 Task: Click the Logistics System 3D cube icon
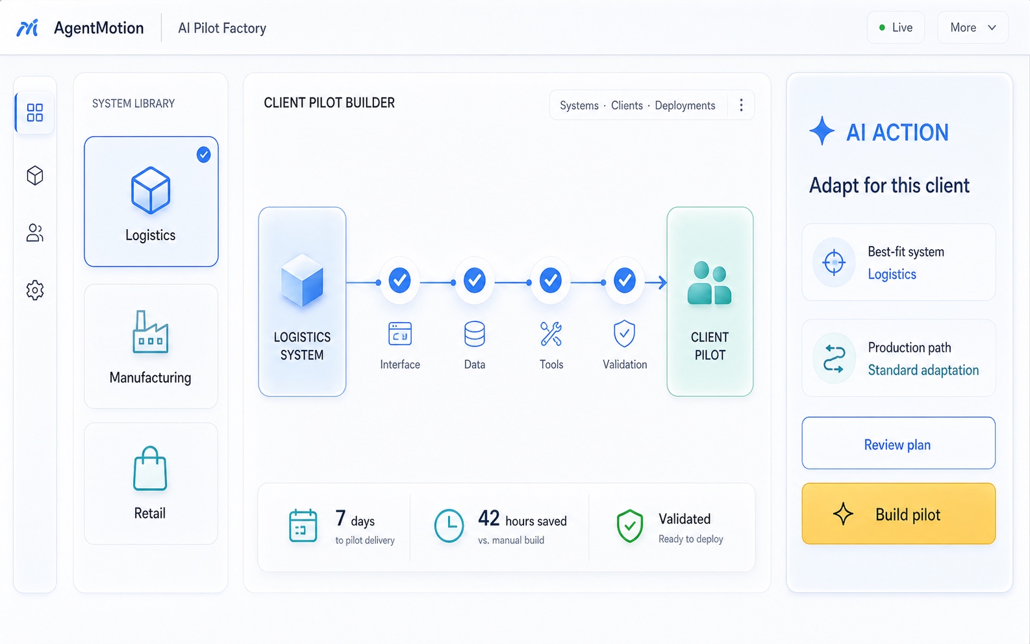click(302, 280)
